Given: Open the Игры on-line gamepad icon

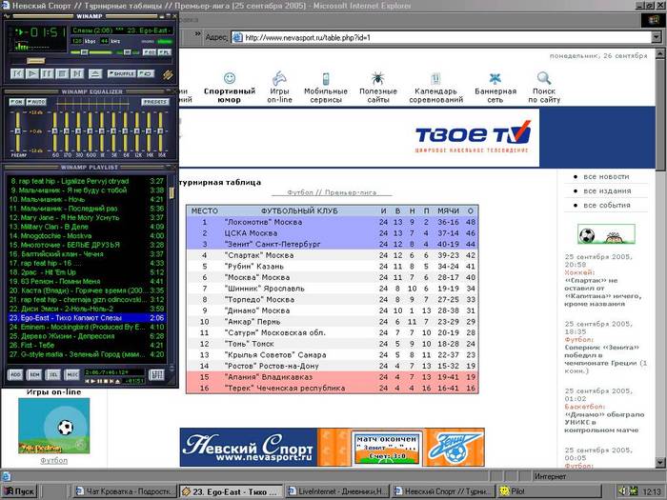Looking at the screenshot, I should point(279,78).
